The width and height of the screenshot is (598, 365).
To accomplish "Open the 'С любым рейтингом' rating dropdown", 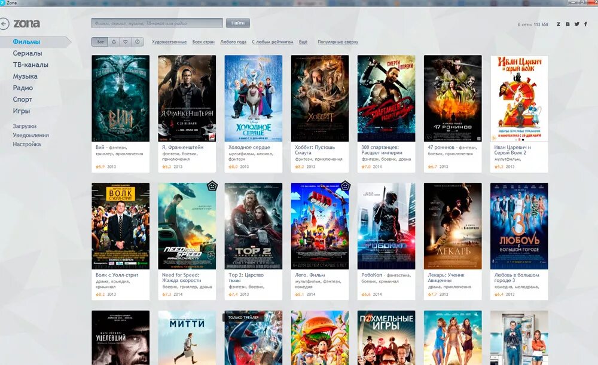I will pos(272,42).
